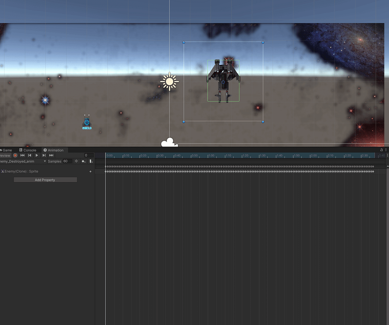Switch to the Game tab
Image resolution: width=389 pixels, height=325 pixels.
pyautogui.click(x=6, y=150)
